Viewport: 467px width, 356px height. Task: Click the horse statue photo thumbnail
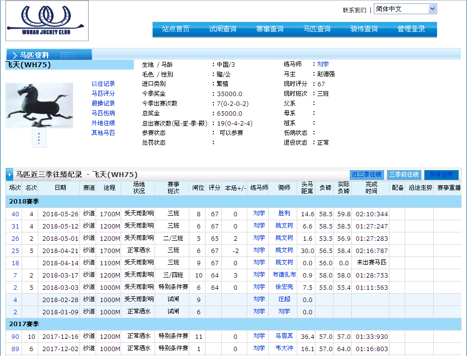pyautogui.click(x=39, y=105)
